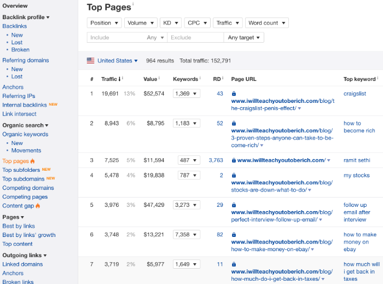Open the Volume filter dropdown
Screen dimensions: 383x284
click(x=141, y=23)
